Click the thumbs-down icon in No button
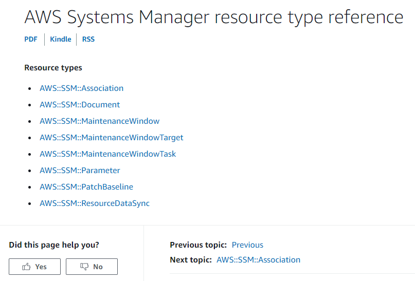 (84, 267)
